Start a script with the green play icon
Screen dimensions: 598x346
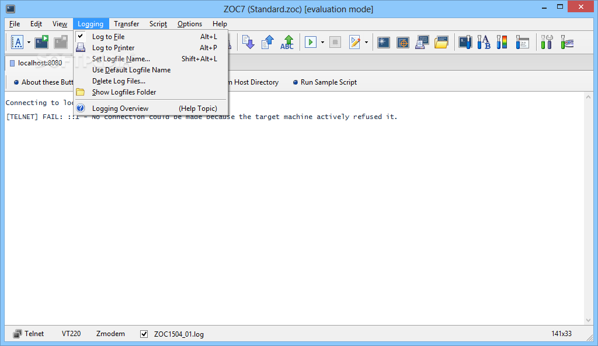pos(311,42)
